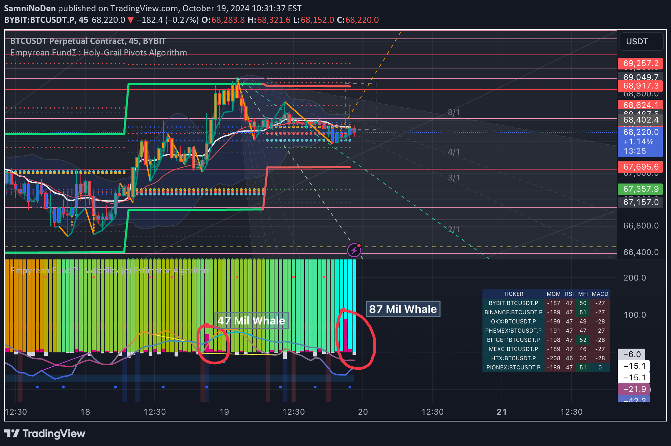Image resolution: width=671 pixels, height=446 pixels.
Task: Click date 20 on the time axis
Action: tap(363, 412)
